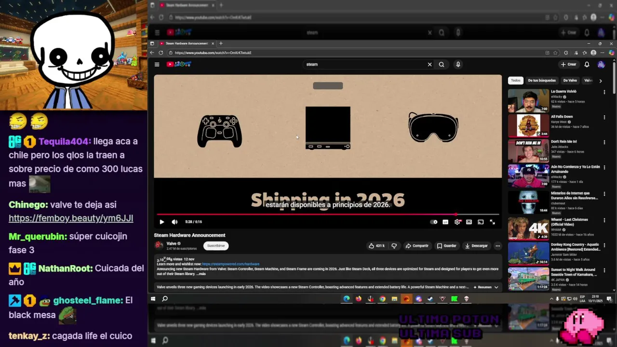617x347 pixels.
Task: Click the Compartir button
Action: click(417, 246)
